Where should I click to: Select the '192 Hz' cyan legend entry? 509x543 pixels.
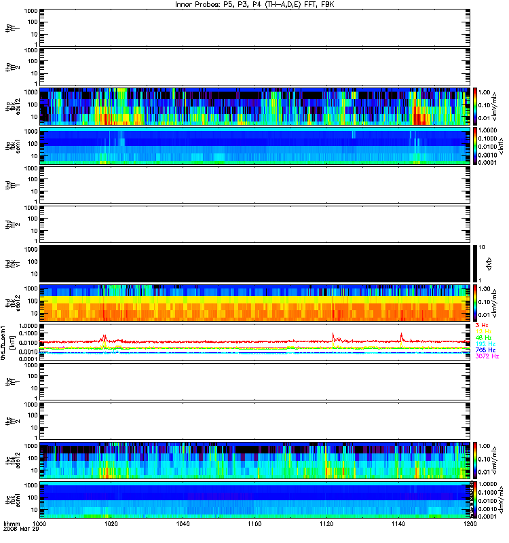(485, 344)
